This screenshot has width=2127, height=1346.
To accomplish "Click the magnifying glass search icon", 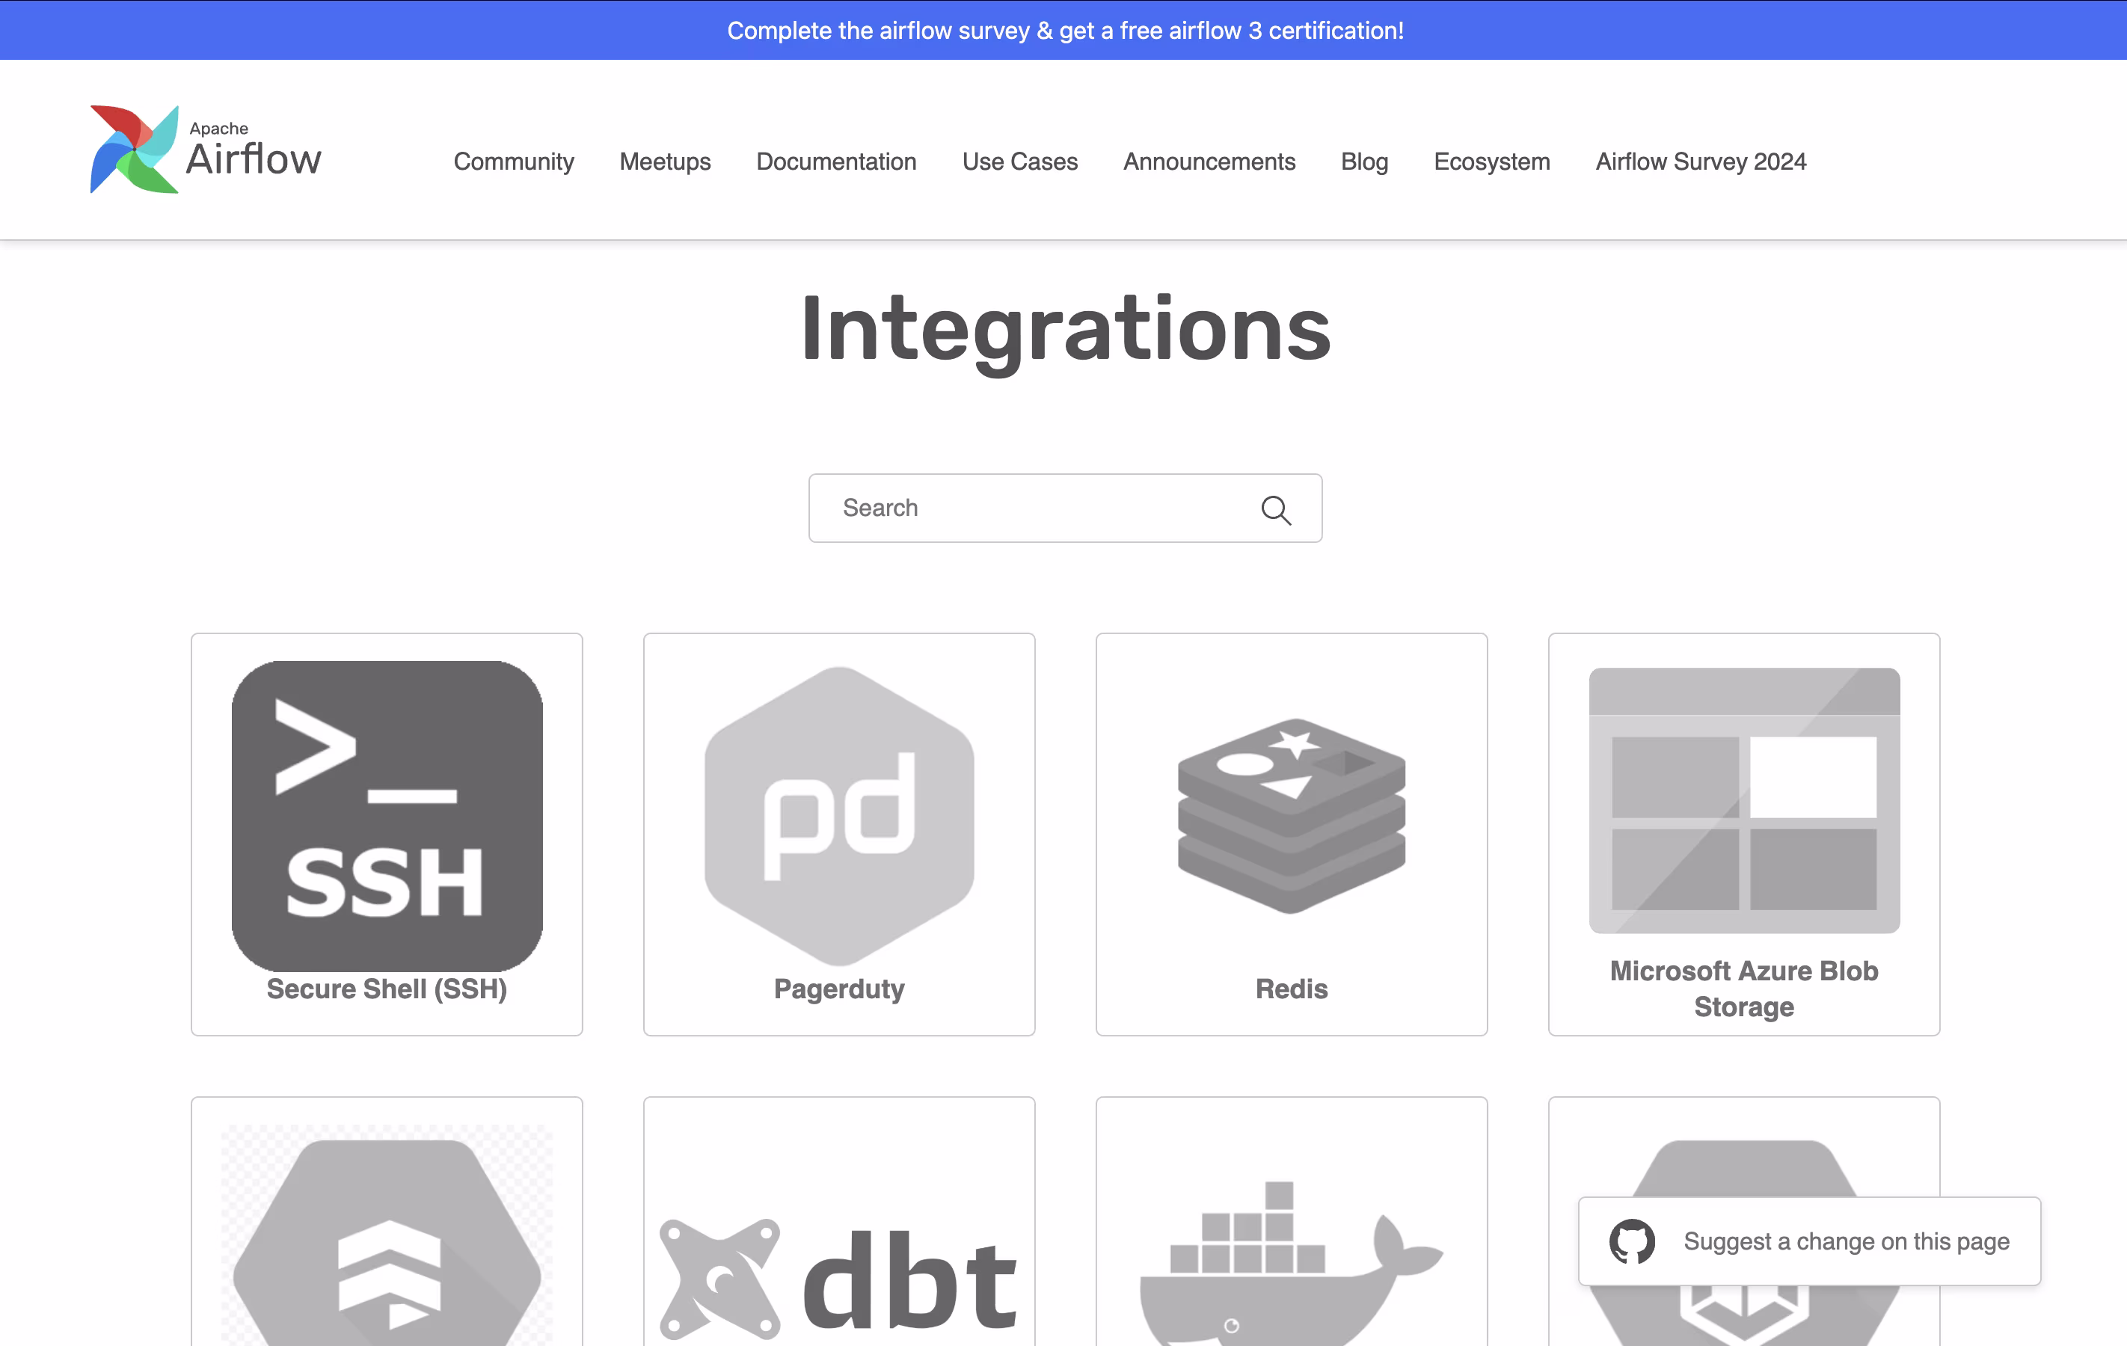I will point(1275,509).
